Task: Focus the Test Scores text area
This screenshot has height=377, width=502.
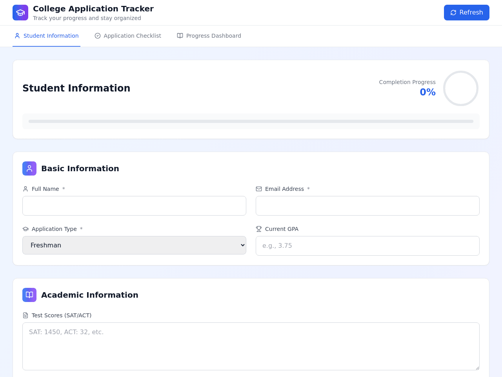Action: 251,346
